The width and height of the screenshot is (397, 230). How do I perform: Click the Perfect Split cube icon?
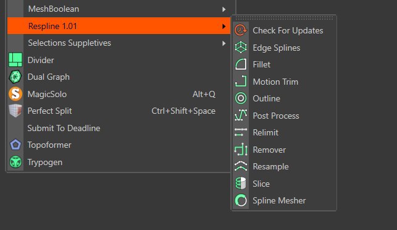tap(15, 111)
